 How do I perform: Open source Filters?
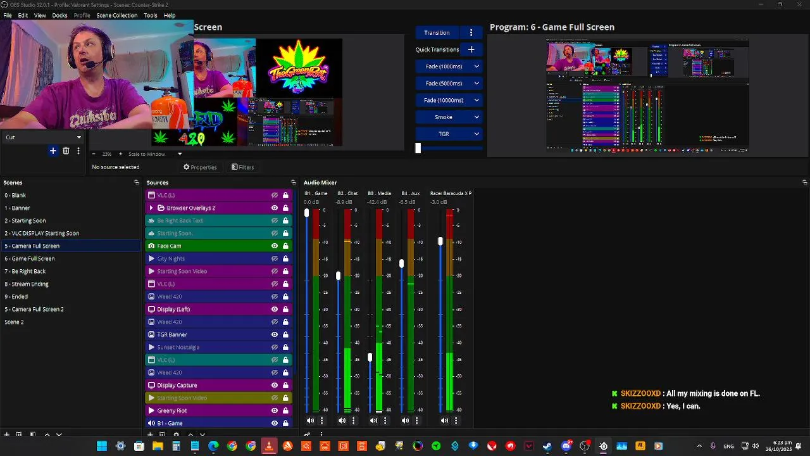coord(242,167)
